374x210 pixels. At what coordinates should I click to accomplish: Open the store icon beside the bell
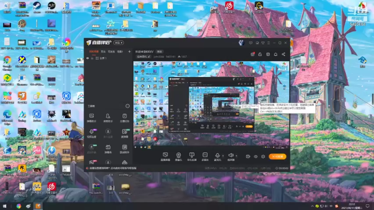pos(268,54)
